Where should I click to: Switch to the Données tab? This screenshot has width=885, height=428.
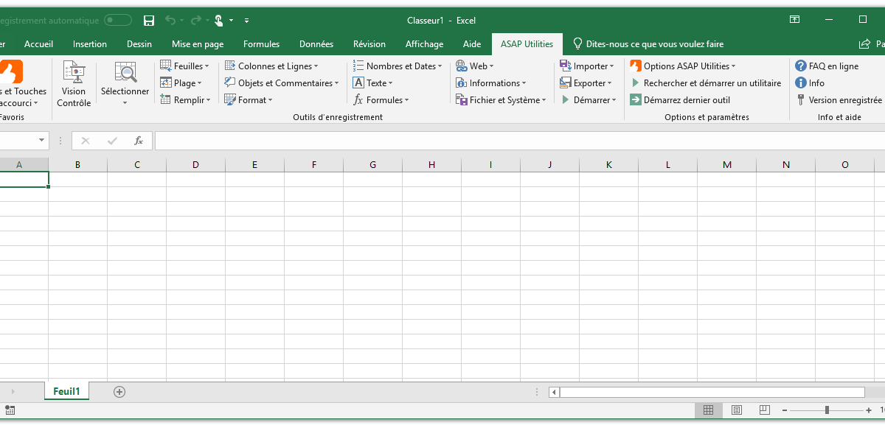(316, 44)
